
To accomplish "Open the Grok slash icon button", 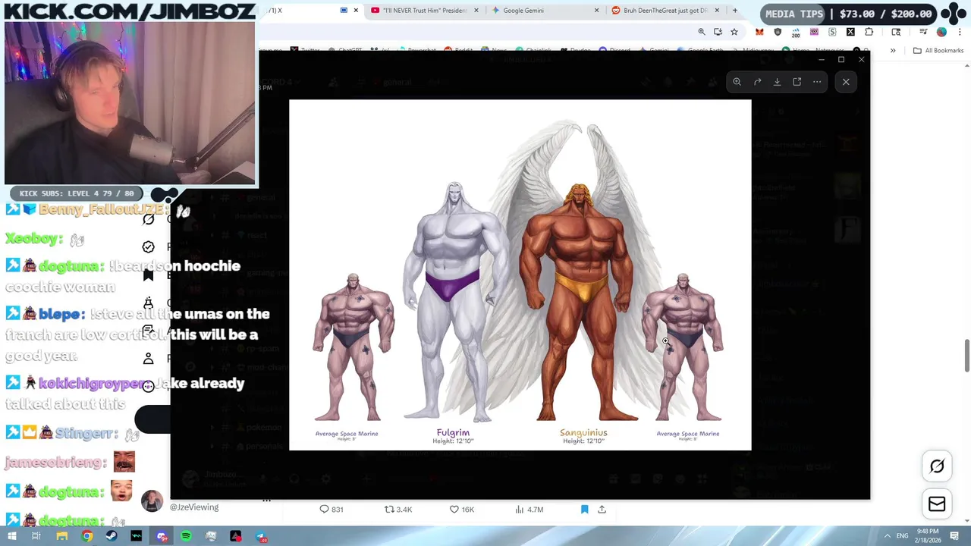I will pos(937,466).
